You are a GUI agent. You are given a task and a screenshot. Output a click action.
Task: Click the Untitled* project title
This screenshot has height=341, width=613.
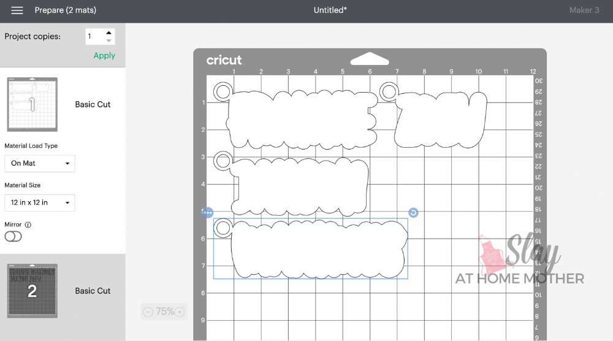click(330, 10)
